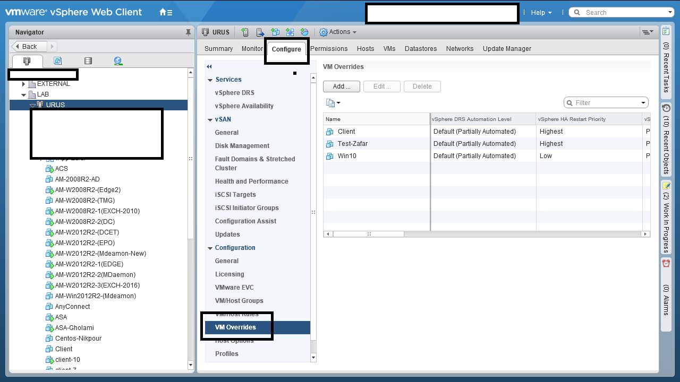This screenshot has width=680, height=382.
Task: Click the New Resource Pool toolbar icon
Action: [304, 32]
